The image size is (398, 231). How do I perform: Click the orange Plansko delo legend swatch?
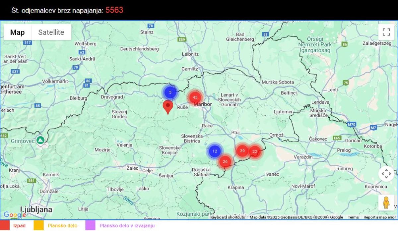coord(38,226)
